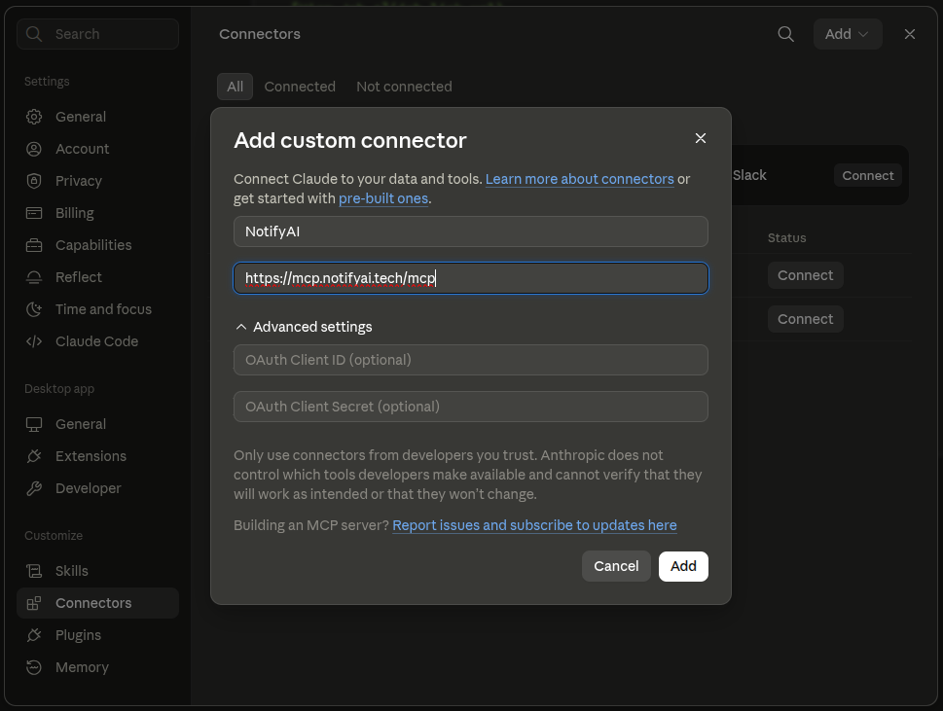Click the Skills scroll icon

(x=34, y=571)
